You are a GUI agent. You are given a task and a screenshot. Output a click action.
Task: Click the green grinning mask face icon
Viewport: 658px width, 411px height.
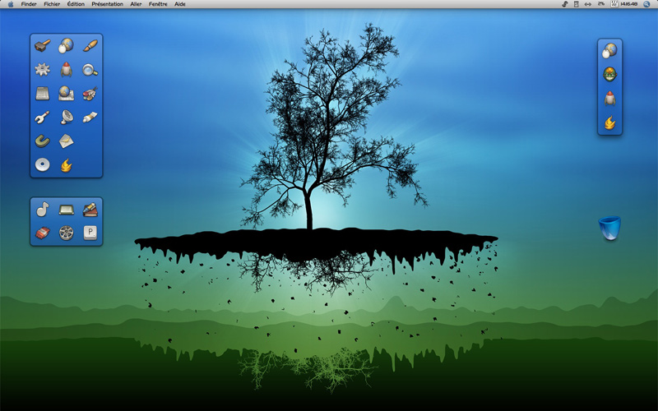click(x=609, y=75)
